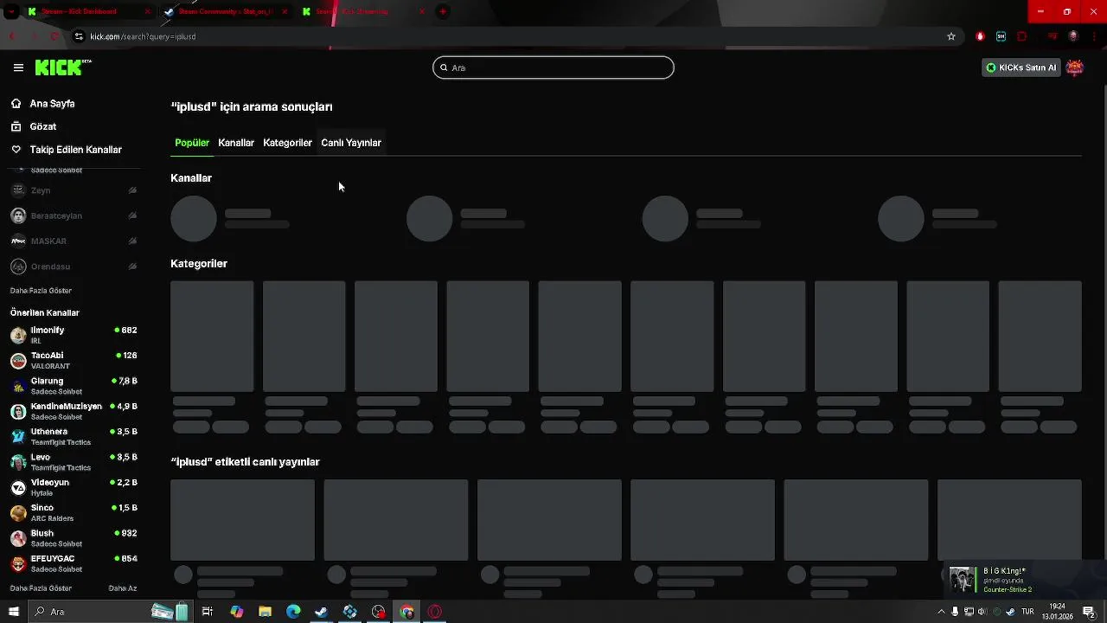The height and width of the screenshot is (623, 1107).
Task: Open Blush channel avatar
Action: [18, 538]
